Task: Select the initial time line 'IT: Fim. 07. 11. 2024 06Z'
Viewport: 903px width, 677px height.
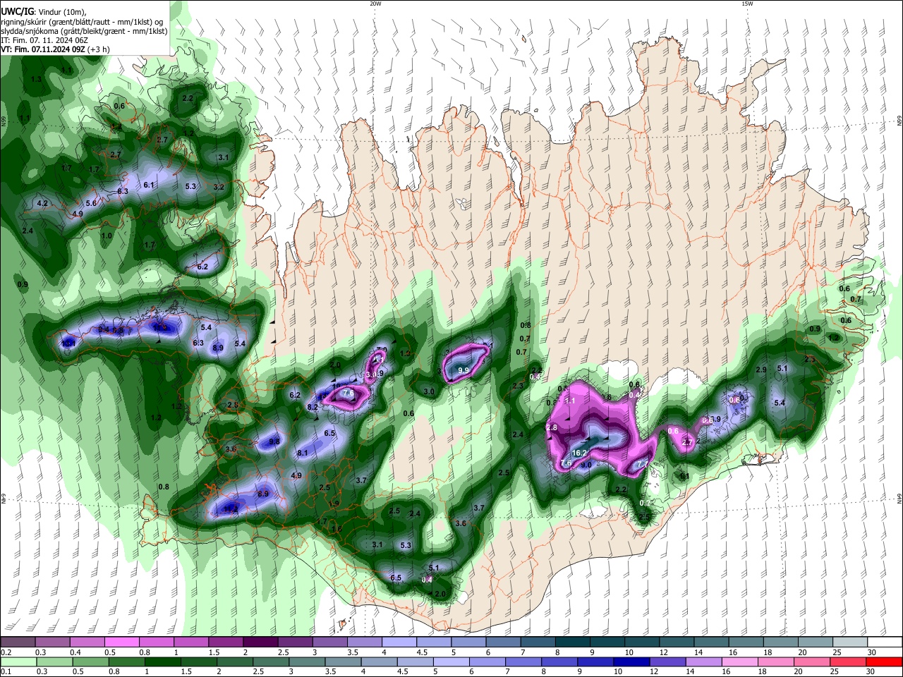Action: pos(44,40)
